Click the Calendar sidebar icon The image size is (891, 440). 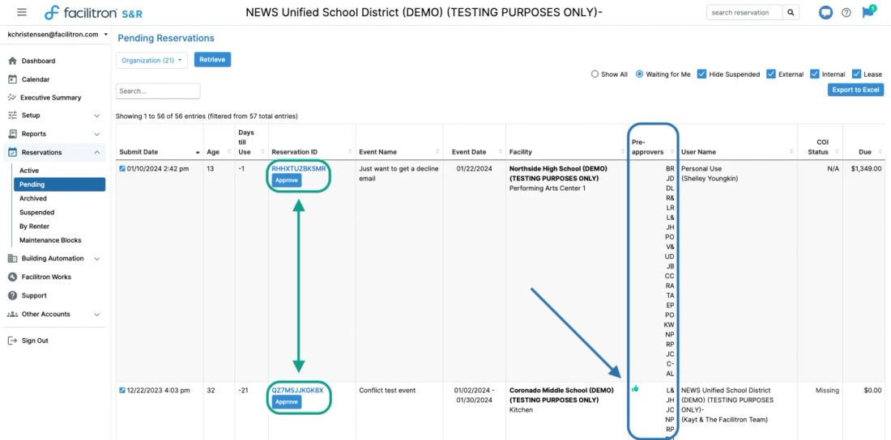(x=12, y=79)
